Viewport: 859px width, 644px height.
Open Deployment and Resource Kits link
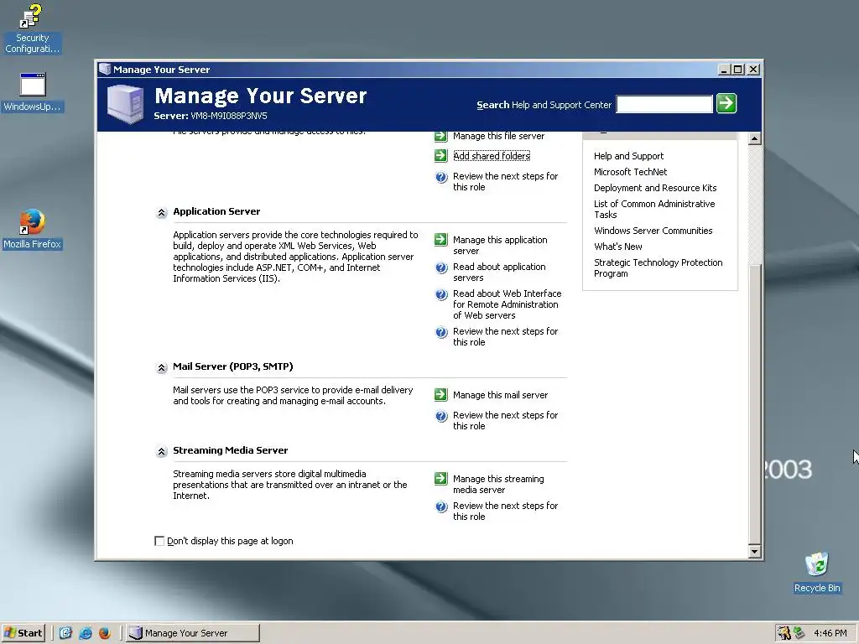click(654, 188)
